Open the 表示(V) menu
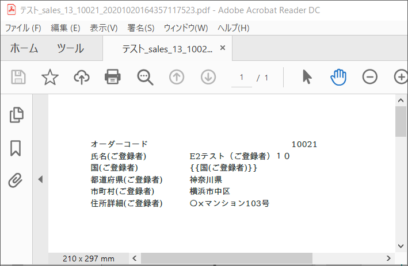Screen dimensions: 408x266 104,28
